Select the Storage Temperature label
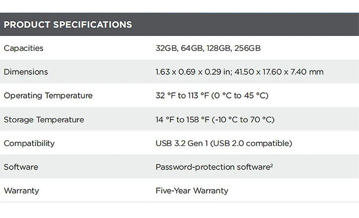This screenshot has width=359, height=218. [44, 120]
